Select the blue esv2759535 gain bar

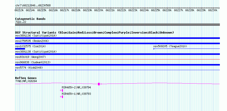pyautogui.click(x=117, y=43)
